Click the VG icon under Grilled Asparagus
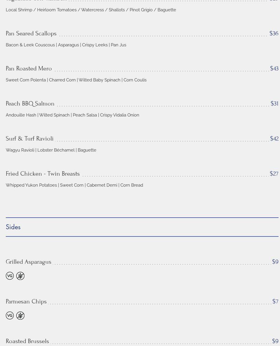This screenshot has height=346, width=280. point(10,276)
